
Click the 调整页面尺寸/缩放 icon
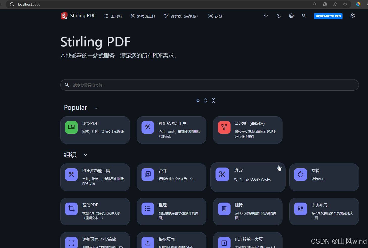[x=71, y=242]
